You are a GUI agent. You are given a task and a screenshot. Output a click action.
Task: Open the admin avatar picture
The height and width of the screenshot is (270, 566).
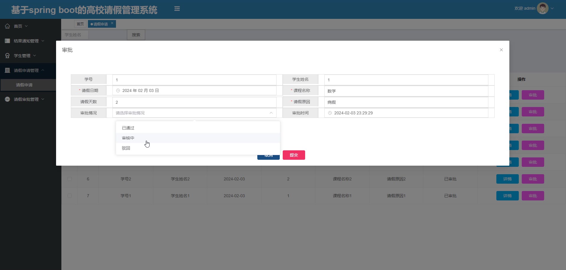[542, 8]
